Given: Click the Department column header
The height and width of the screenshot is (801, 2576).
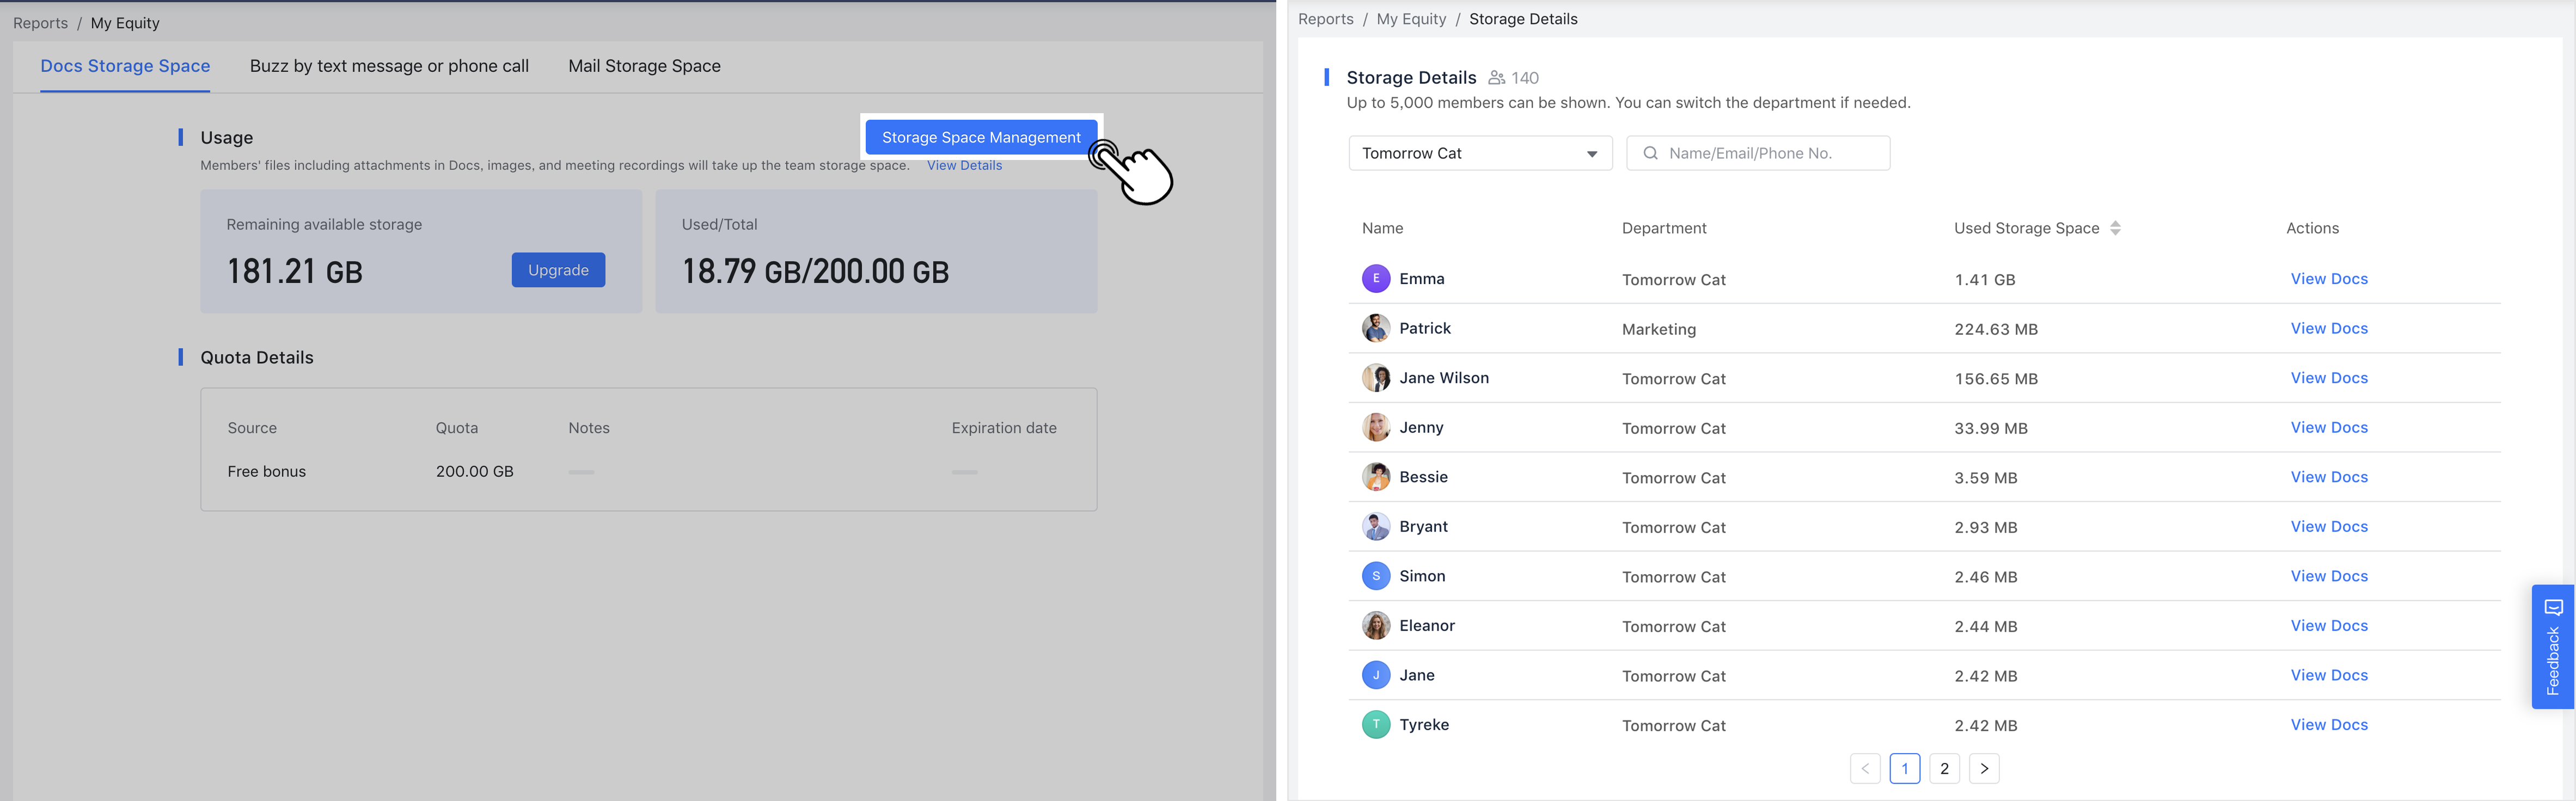Looking at the screenshot, I should (1664, 228).
